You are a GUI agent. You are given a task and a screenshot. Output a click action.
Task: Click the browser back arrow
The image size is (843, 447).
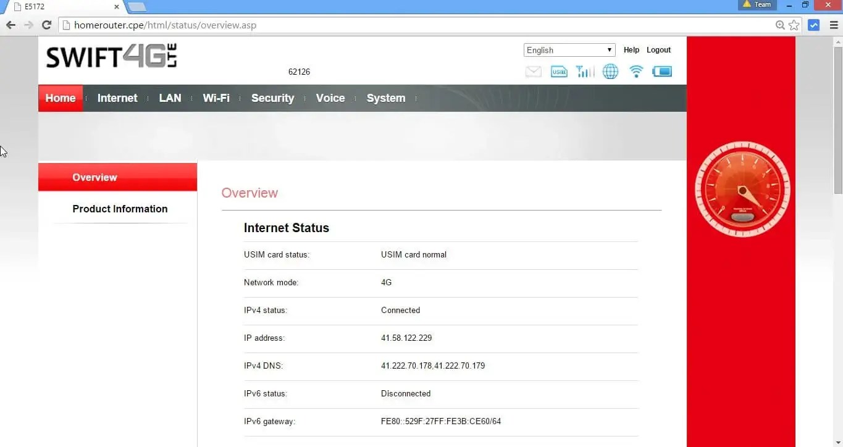pyautogui.click(x=10, y=25)
